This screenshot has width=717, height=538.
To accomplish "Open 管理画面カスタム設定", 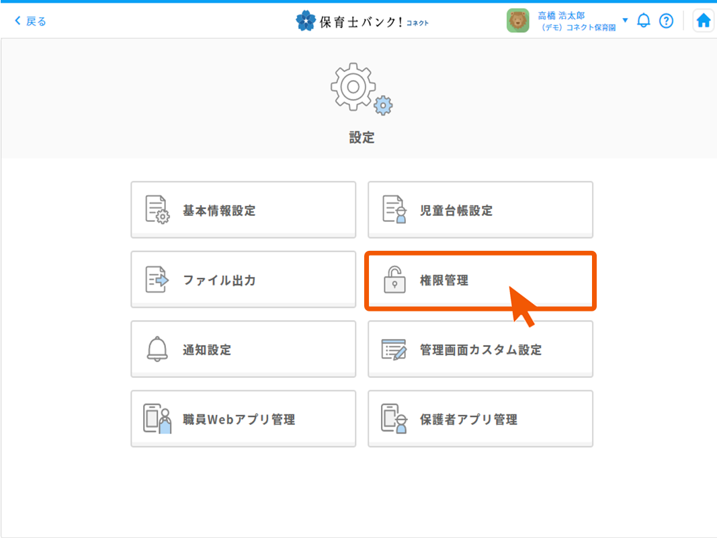I will [480, 349].
